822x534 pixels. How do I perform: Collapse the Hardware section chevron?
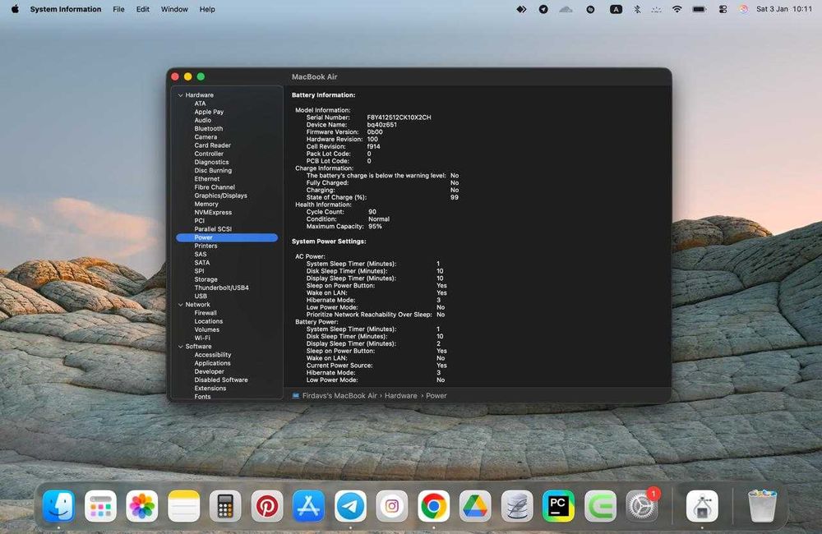pos(180,95)
